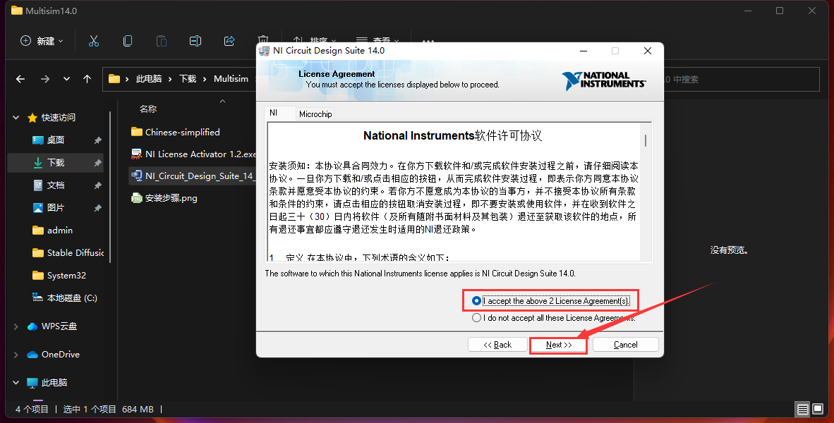Click the Multisim14.0 folder icon in title bar
The width and height of the screenshot is (834, 423).
tap(17, 10)
